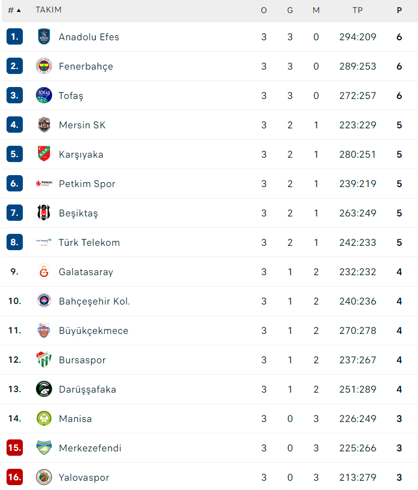Select the Mersin SK logo icon
Viewport: 418px width, 490px height.
pyautogui.click(x=44, y=125)
